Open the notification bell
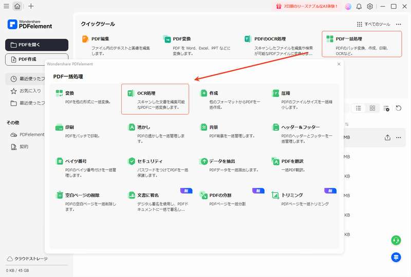Viewport: 411px width, 277px height. click(359, 6)
